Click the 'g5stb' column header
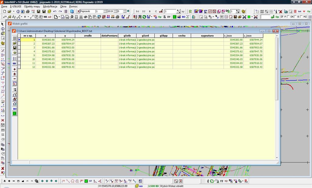This screenshot has width=312, height=188. click(x=127, y=36)
